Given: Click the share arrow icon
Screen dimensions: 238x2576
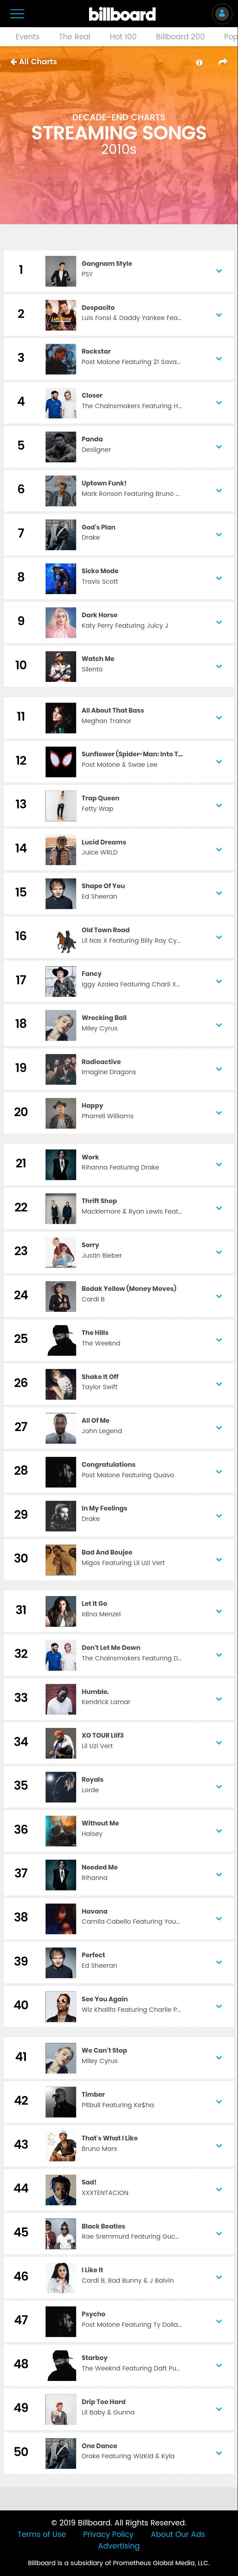Looking at the screenshot, I should click(x=222, y=62).
